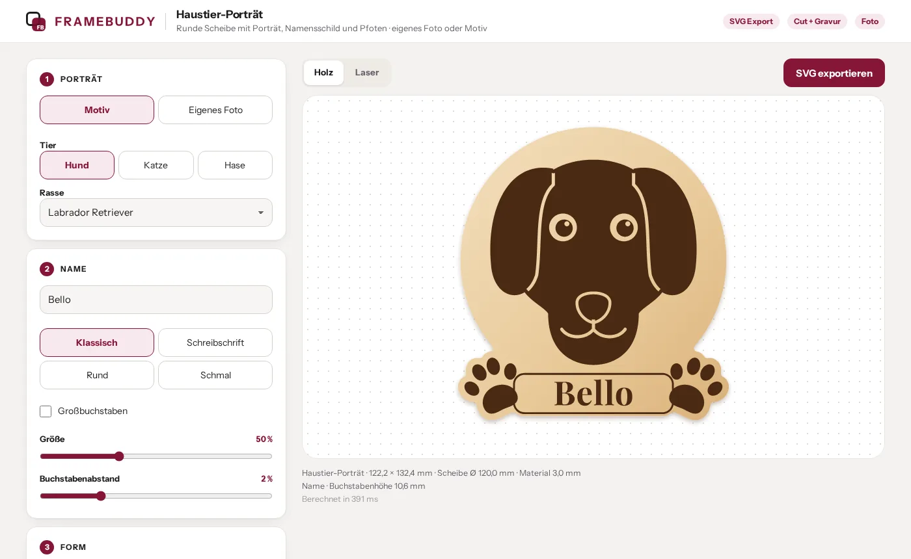Open the Rasse dropdown showing Labrador Retriever

[x=156, y=213]
